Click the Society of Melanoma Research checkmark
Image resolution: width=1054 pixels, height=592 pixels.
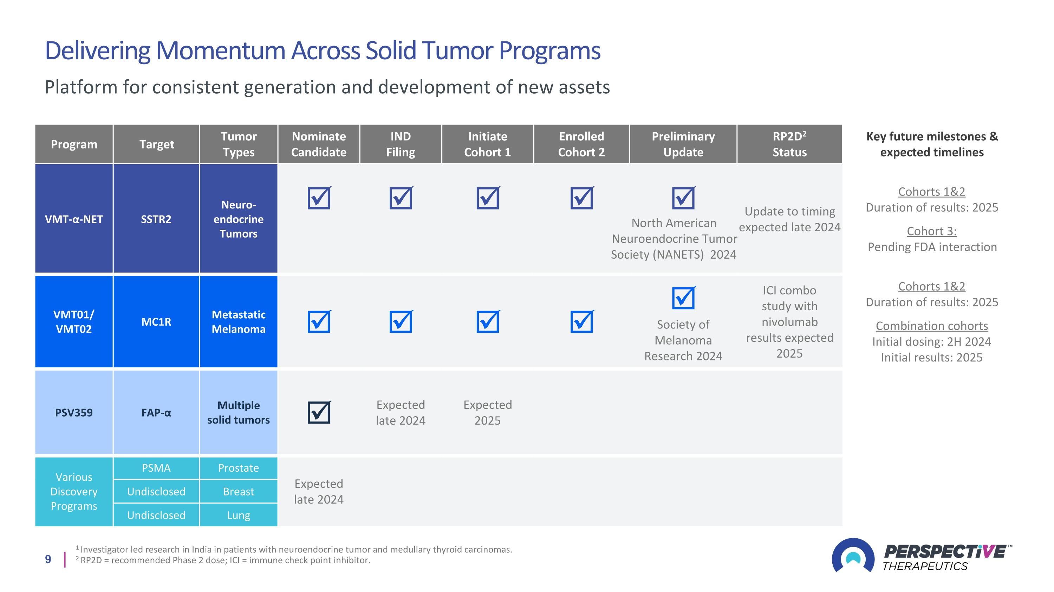[x=683, y=298]
